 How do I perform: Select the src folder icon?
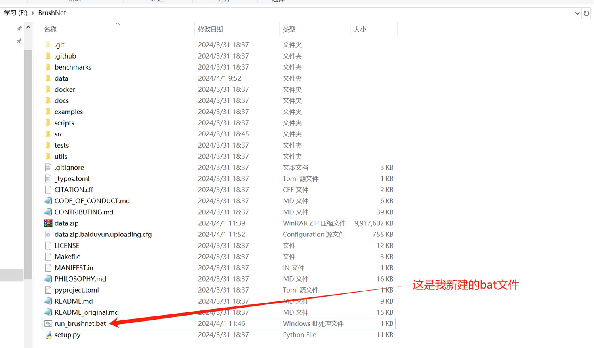[x=48, y=134]
